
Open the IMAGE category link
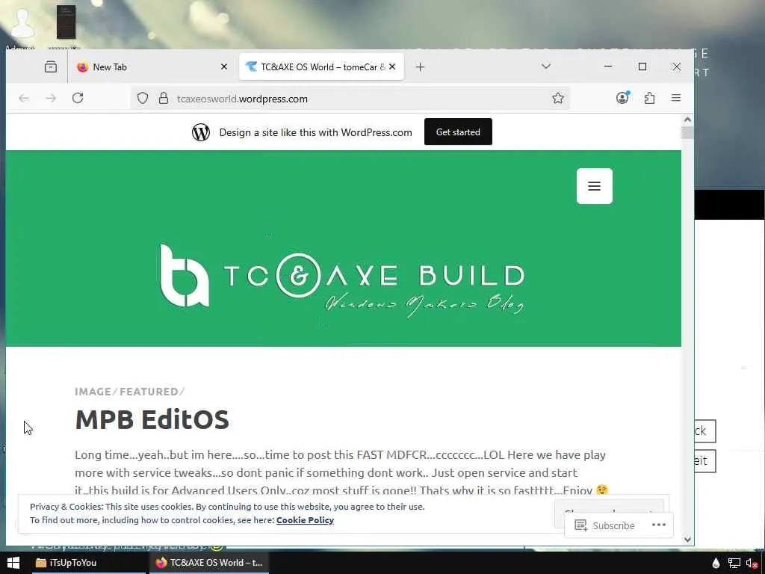point(93,392)
